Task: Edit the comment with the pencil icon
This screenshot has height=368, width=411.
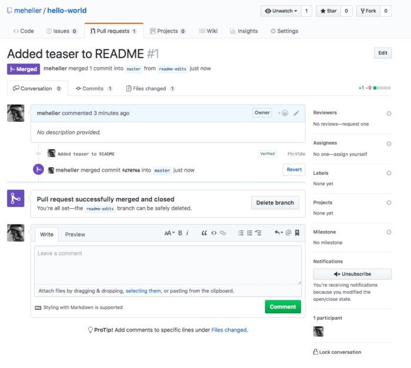Action: pos(296,113)
